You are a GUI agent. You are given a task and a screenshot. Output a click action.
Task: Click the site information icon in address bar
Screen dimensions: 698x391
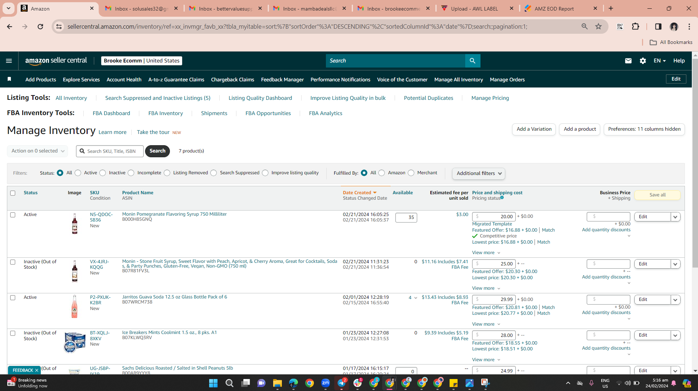tap(59, 27)
